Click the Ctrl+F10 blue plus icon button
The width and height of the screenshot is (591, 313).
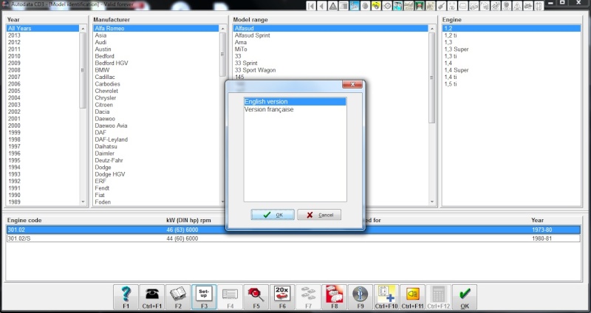click(x=386, y=297)
